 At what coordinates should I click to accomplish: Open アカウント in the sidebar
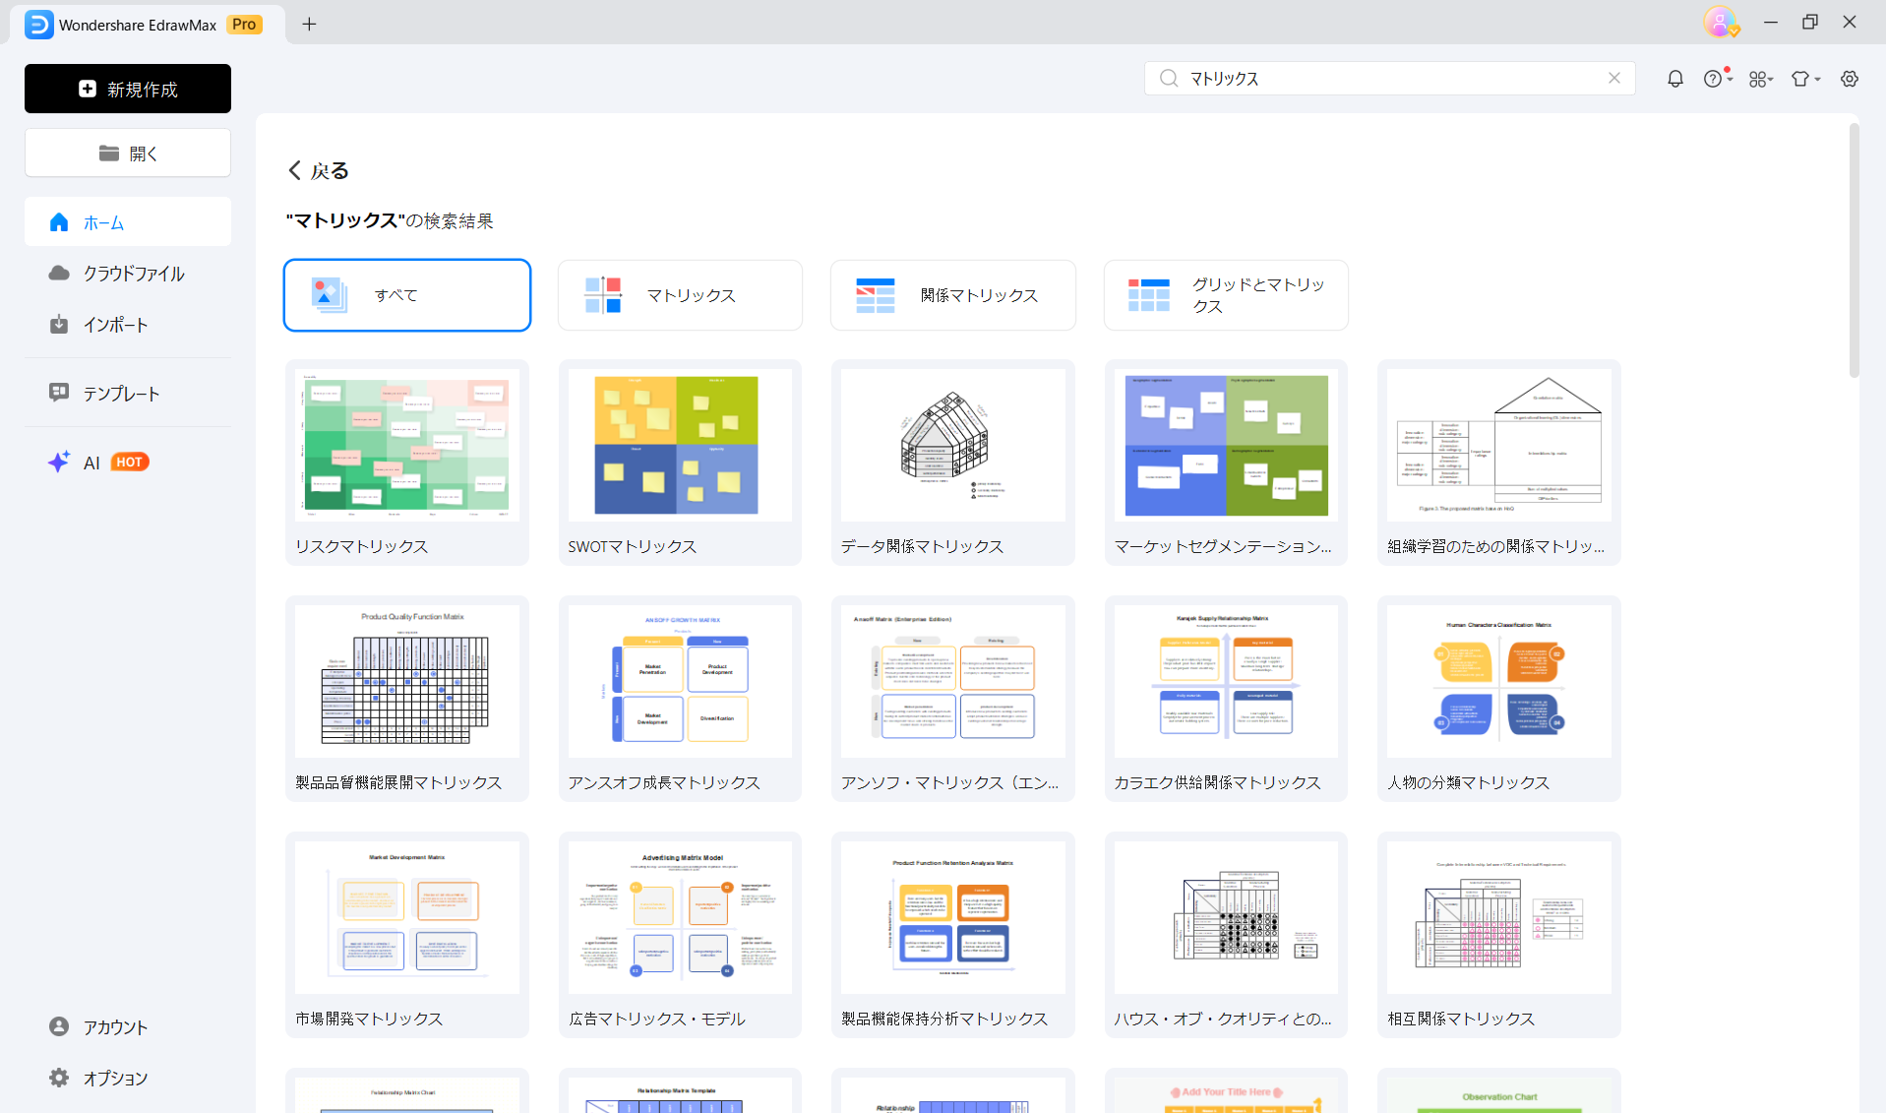[128, 1026]
